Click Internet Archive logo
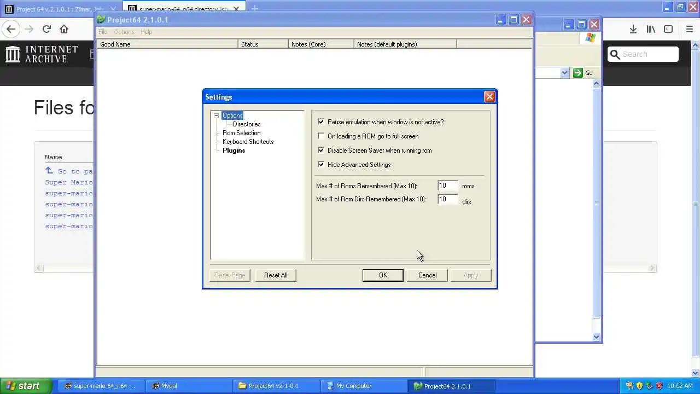 click(x=42, y=54)
